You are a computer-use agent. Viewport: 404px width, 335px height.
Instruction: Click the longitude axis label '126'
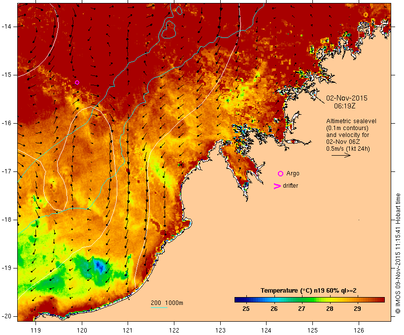359,331
